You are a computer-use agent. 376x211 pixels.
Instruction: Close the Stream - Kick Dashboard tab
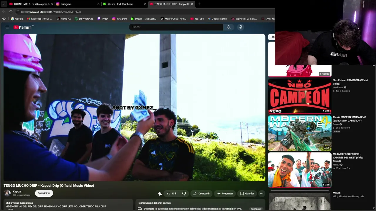pyautogui.click(x=145, y=4)
